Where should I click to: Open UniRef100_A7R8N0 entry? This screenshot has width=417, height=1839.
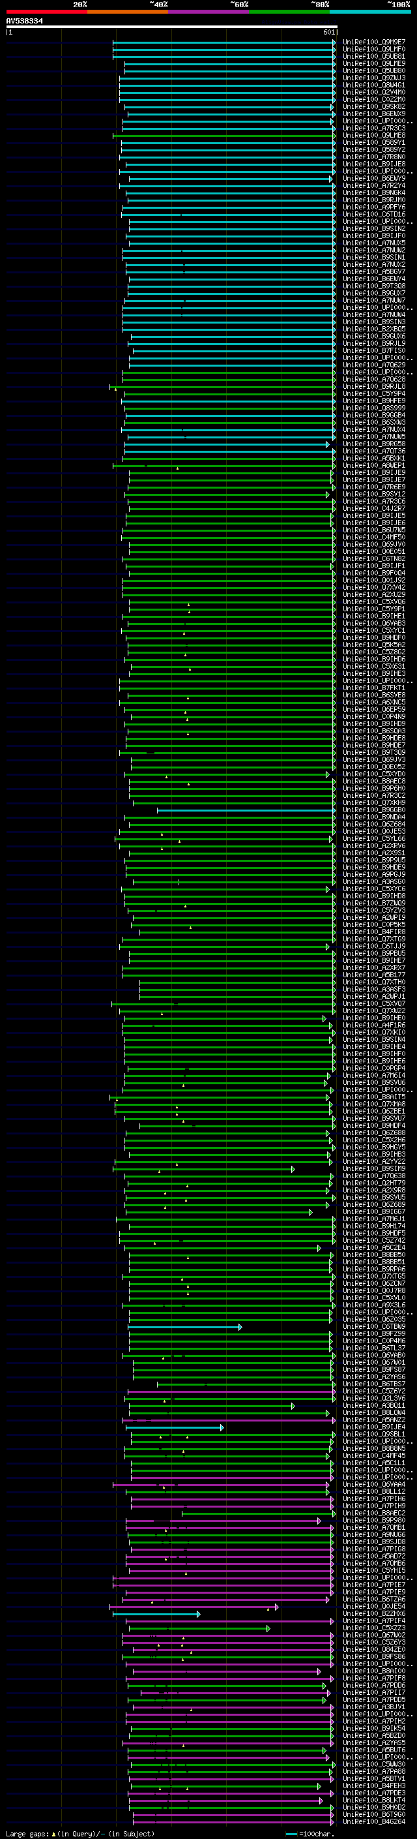click(374, 157)
